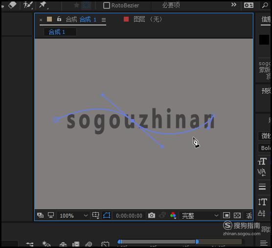The image size is (272, 248).
Task: Open the 预览 panel
Action: (x=266, y=91)
